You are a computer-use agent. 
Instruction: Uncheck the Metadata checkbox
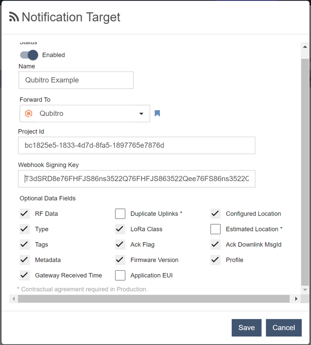point(24,260)
